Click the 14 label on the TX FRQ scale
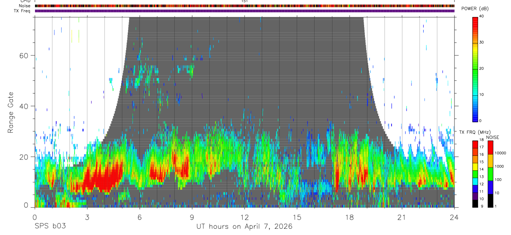This screenshot has width=511, height=235. (x=481, y=170)
